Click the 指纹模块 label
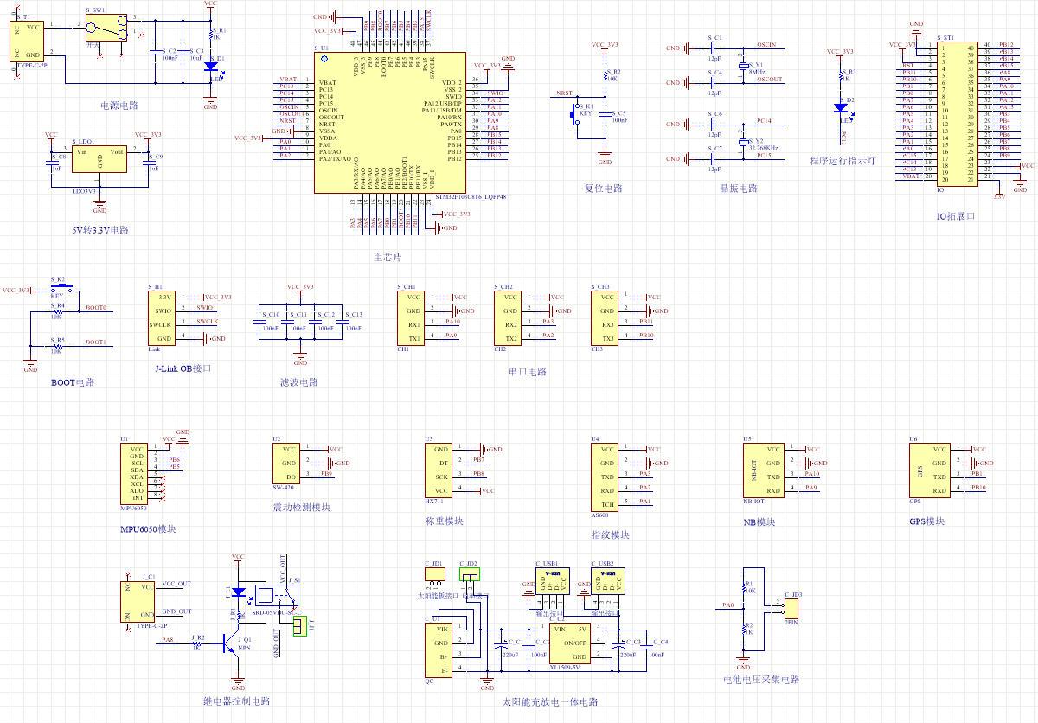The height and width of the screenshot is (723, 1038). point(611,535)
